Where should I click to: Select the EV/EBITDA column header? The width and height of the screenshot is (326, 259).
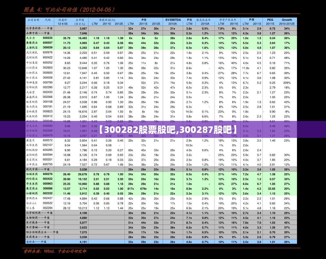tap(173, 20)
